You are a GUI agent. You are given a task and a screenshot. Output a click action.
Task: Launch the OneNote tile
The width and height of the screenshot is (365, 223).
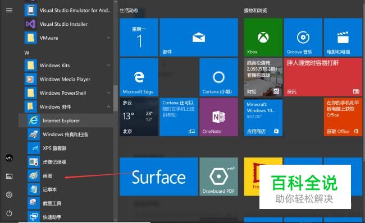pos(218,117)
